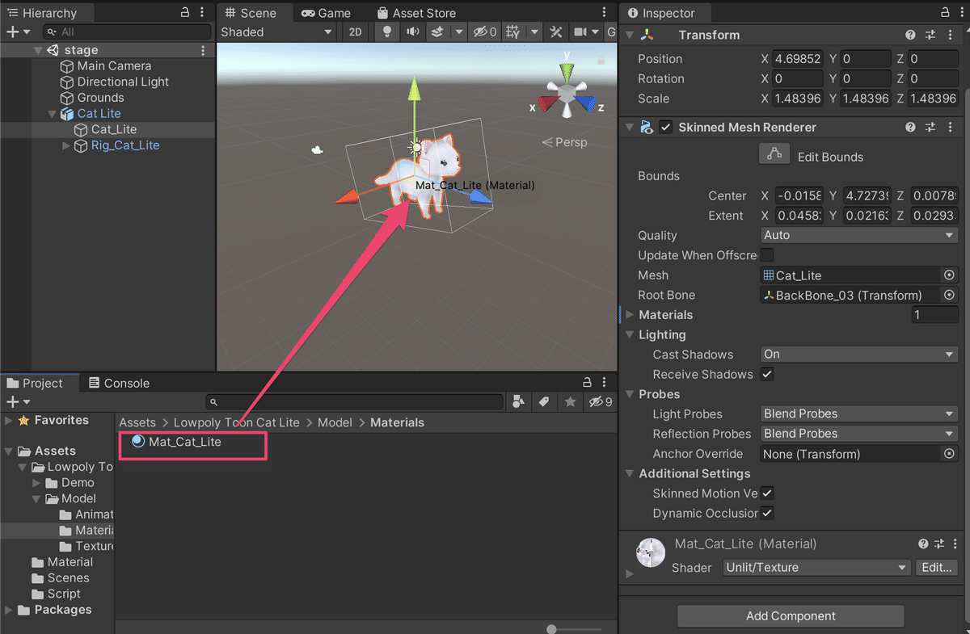Open Cast Shadows dropdown
The image size is (970, 634).
[859, 355]
